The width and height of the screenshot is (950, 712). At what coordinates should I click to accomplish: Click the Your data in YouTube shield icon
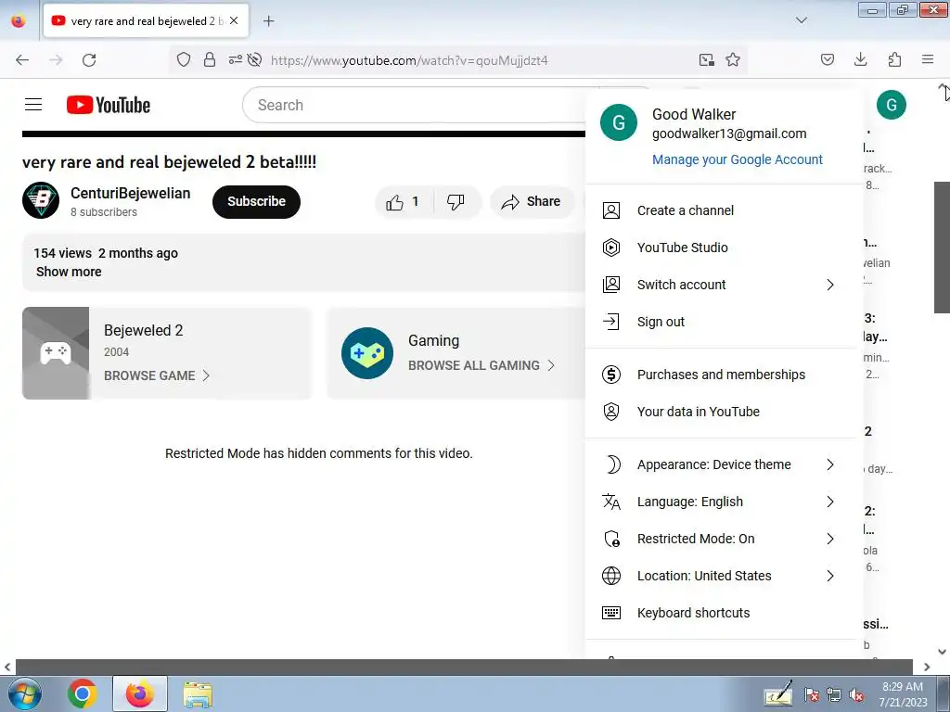[611, 412]
